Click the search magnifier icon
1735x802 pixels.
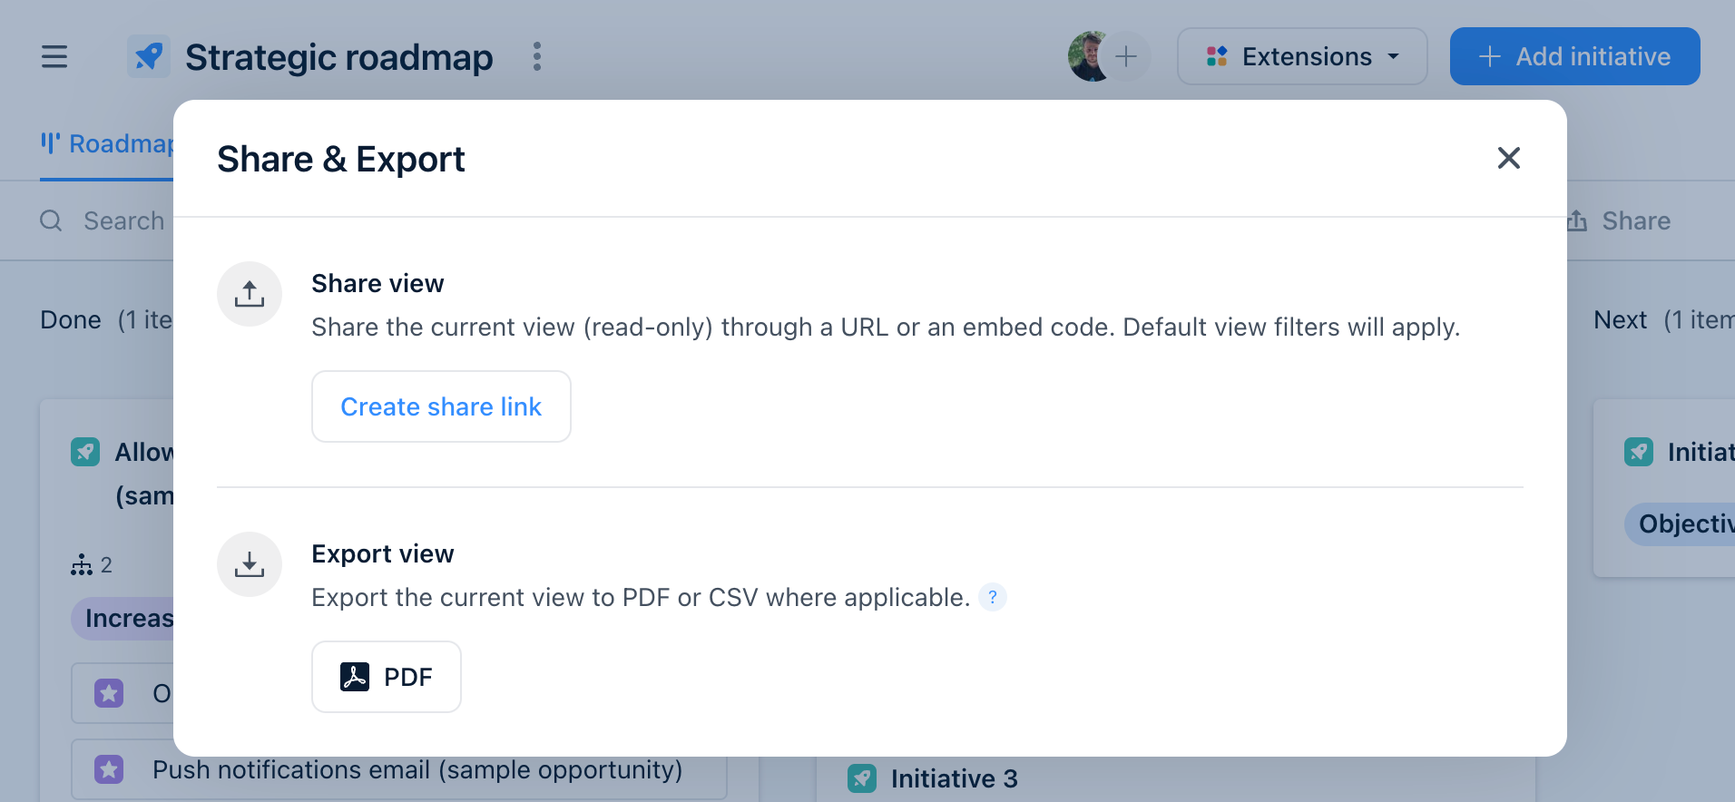50,220
